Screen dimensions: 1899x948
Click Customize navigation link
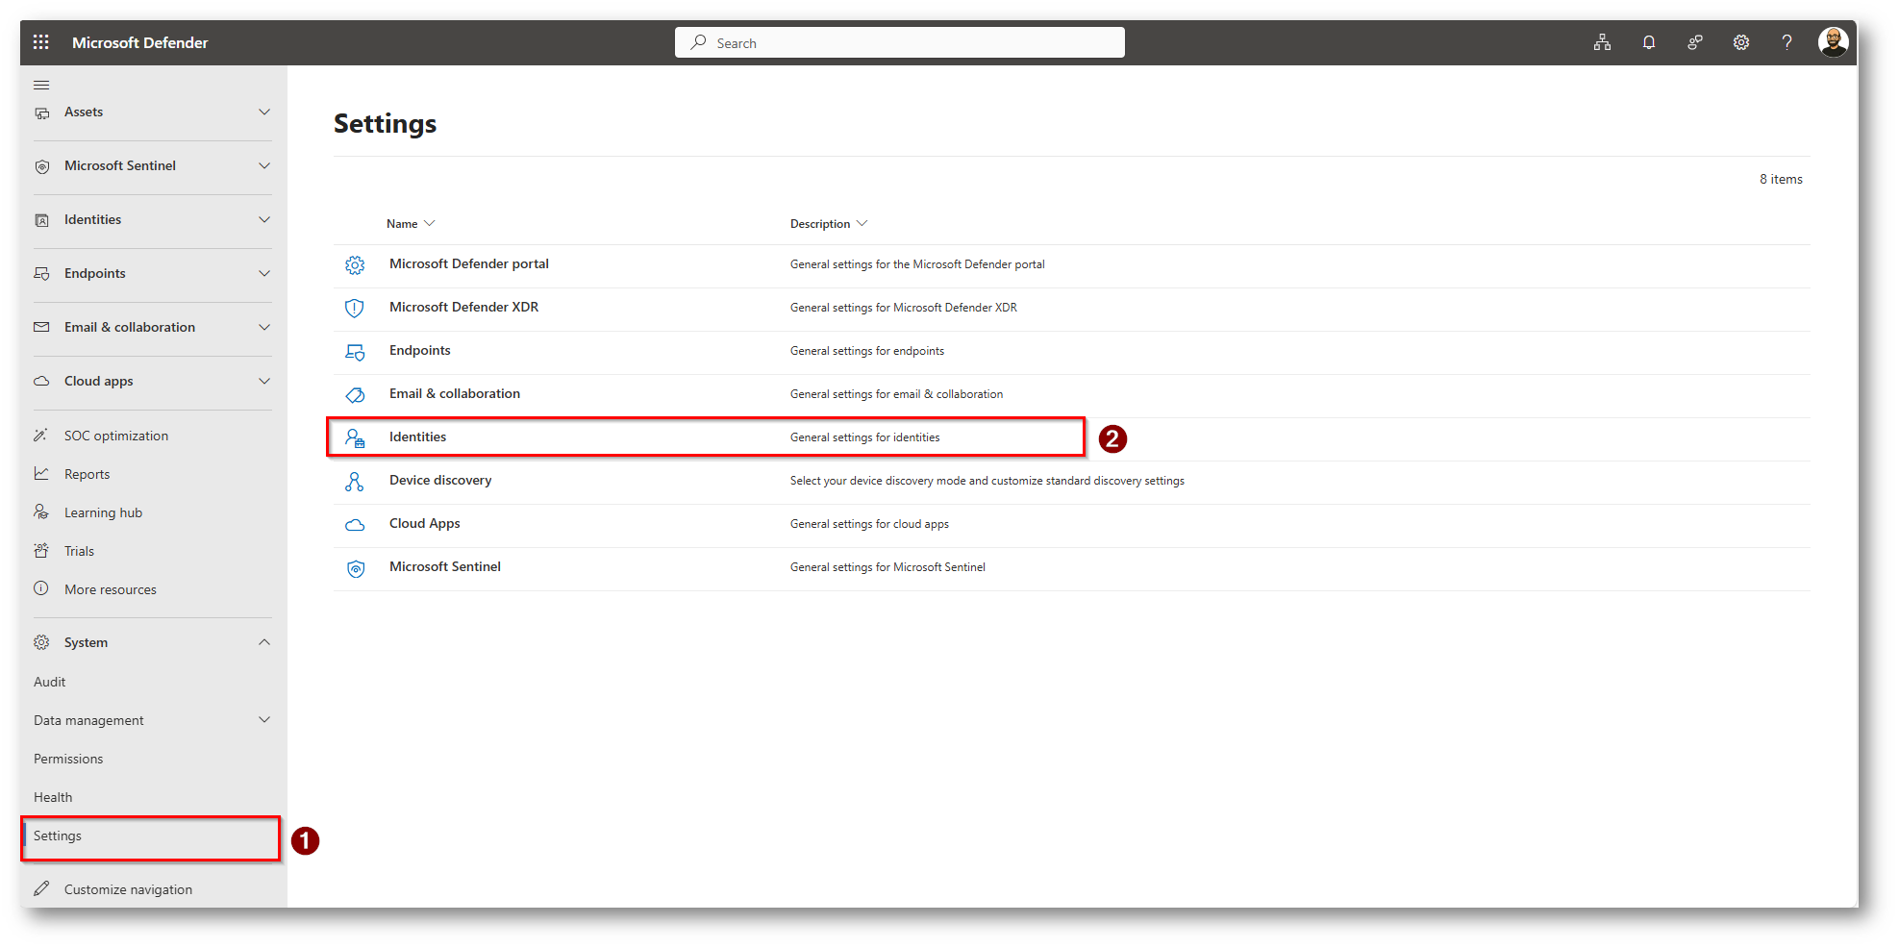click(128, 889)
